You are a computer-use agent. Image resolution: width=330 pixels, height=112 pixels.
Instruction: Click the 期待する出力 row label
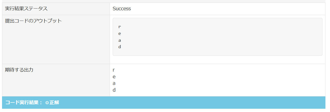pyautogui.click(x=19, y=70)
